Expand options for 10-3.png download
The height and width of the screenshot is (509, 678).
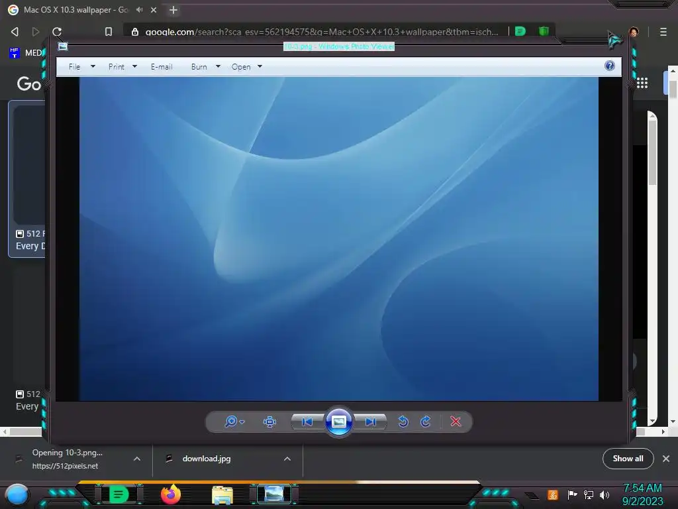(136, 459)
